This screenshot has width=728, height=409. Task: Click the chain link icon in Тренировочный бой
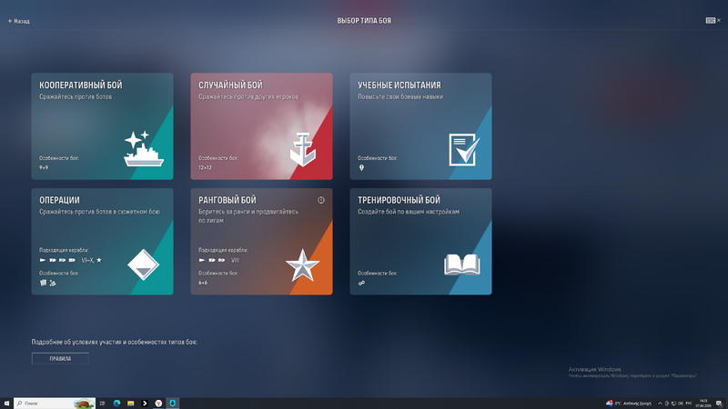(x=361, y=283)
